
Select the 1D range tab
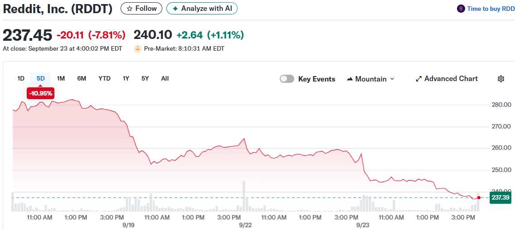(21, 79)
